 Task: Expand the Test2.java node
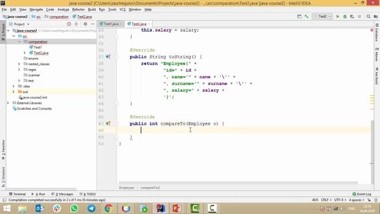click(24, 53)
